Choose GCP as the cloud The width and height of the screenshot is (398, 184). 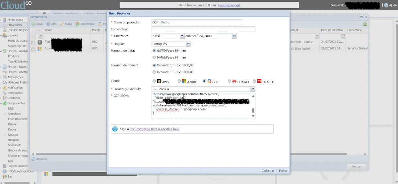pos(205,81)
